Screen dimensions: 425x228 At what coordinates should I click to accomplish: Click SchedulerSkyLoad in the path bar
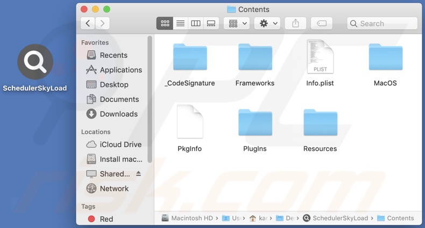coord(335,218)
